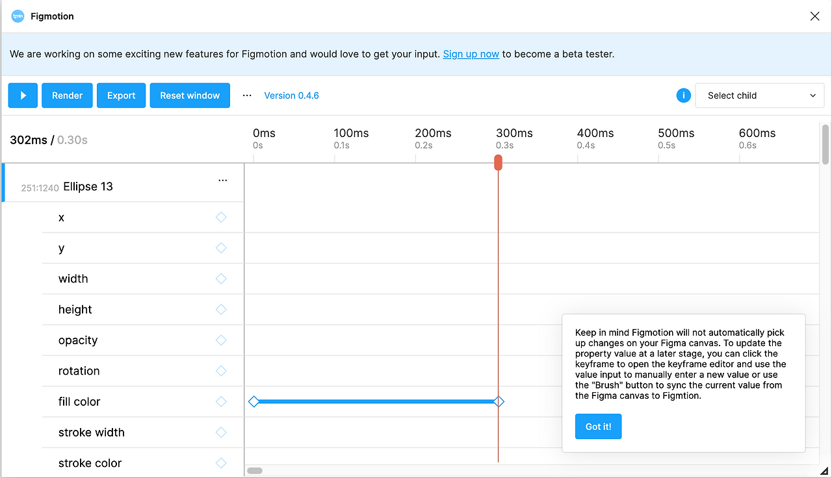Open the Select child dropdown
Screen dimensions: 832x478
(x=760, y=95)
